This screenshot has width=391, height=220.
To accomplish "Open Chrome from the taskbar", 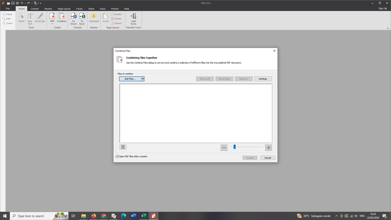I will coord(104,216).
